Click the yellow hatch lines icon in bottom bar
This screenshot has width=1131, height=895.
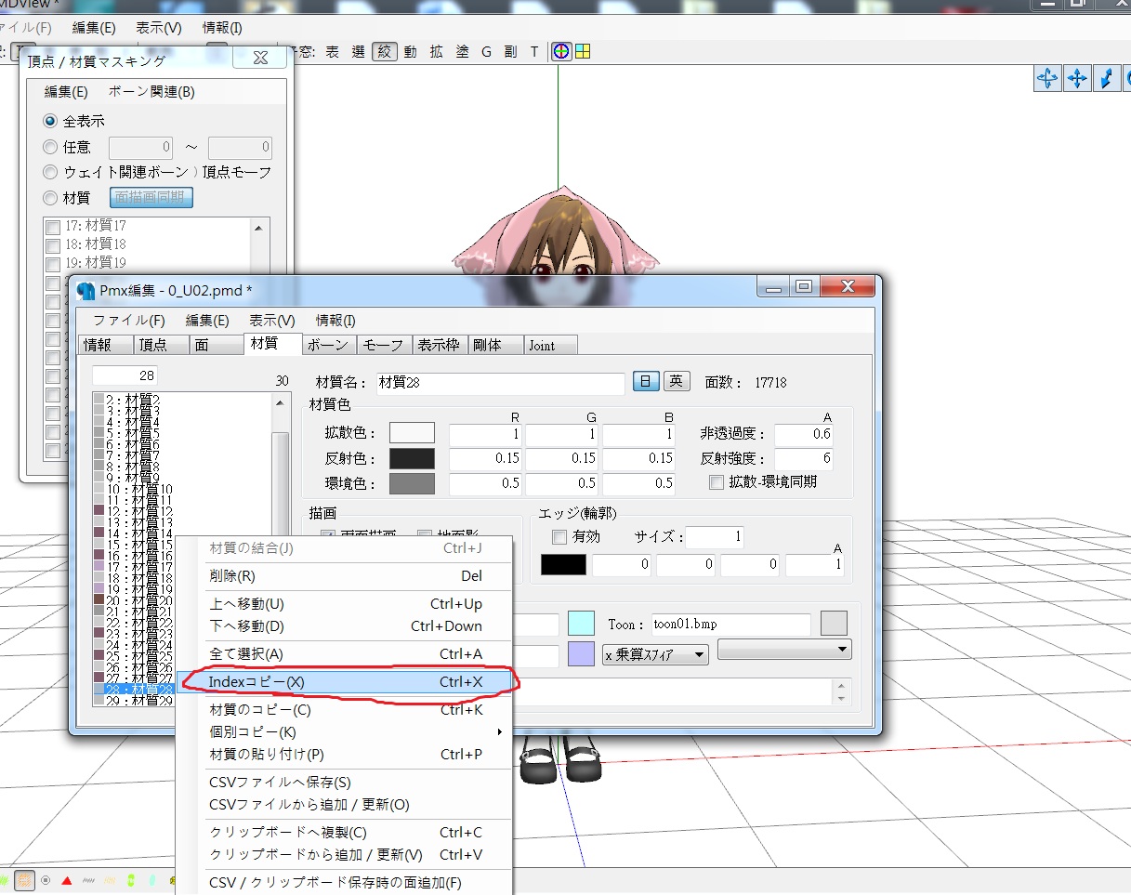[x=110, y=879]
